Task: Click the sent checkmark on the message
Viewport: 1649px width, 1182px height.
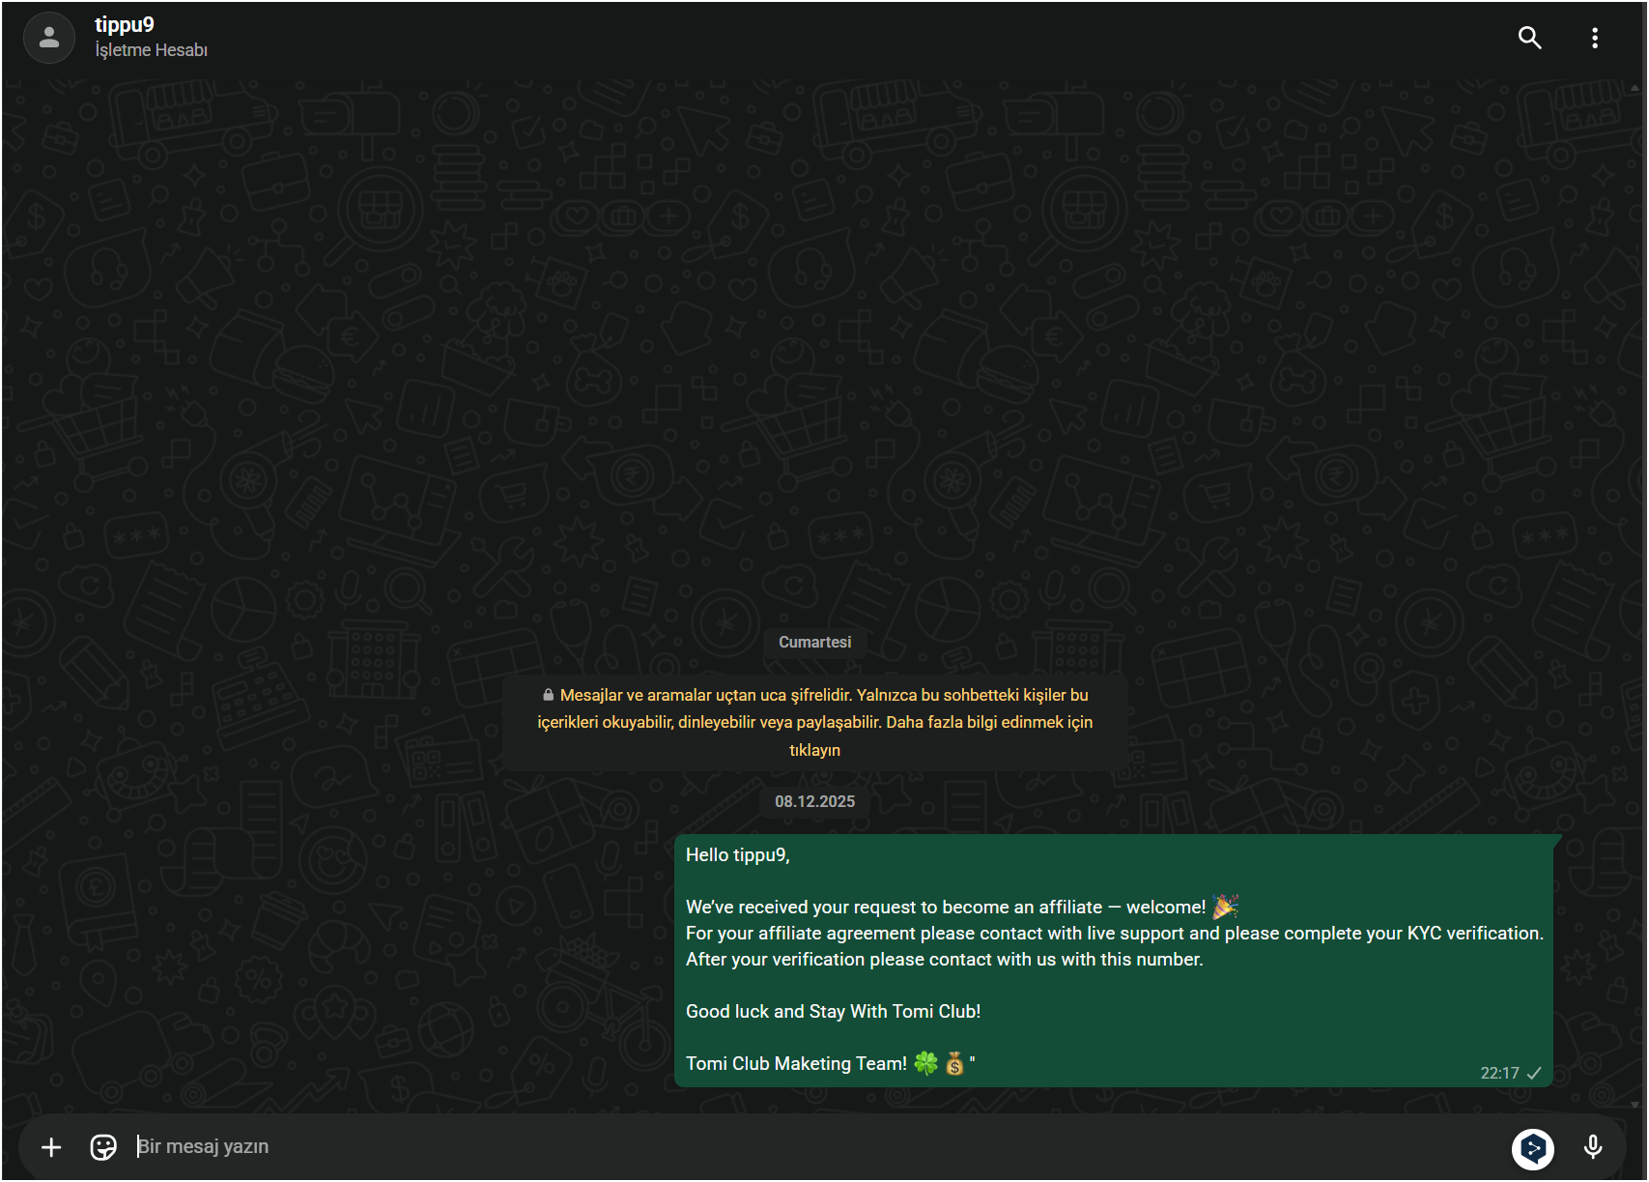Action: click(1534, 1073)
